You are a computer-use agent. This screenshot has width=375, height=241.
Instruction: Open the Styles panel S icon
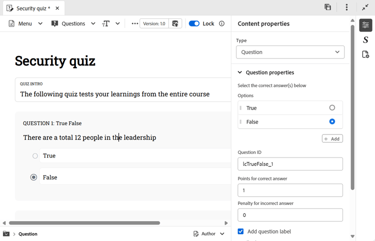coord(365,39)
